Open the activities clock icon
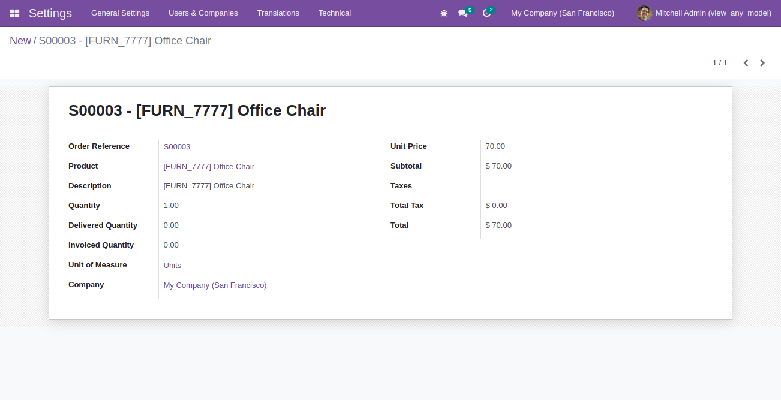 point(486,13)
